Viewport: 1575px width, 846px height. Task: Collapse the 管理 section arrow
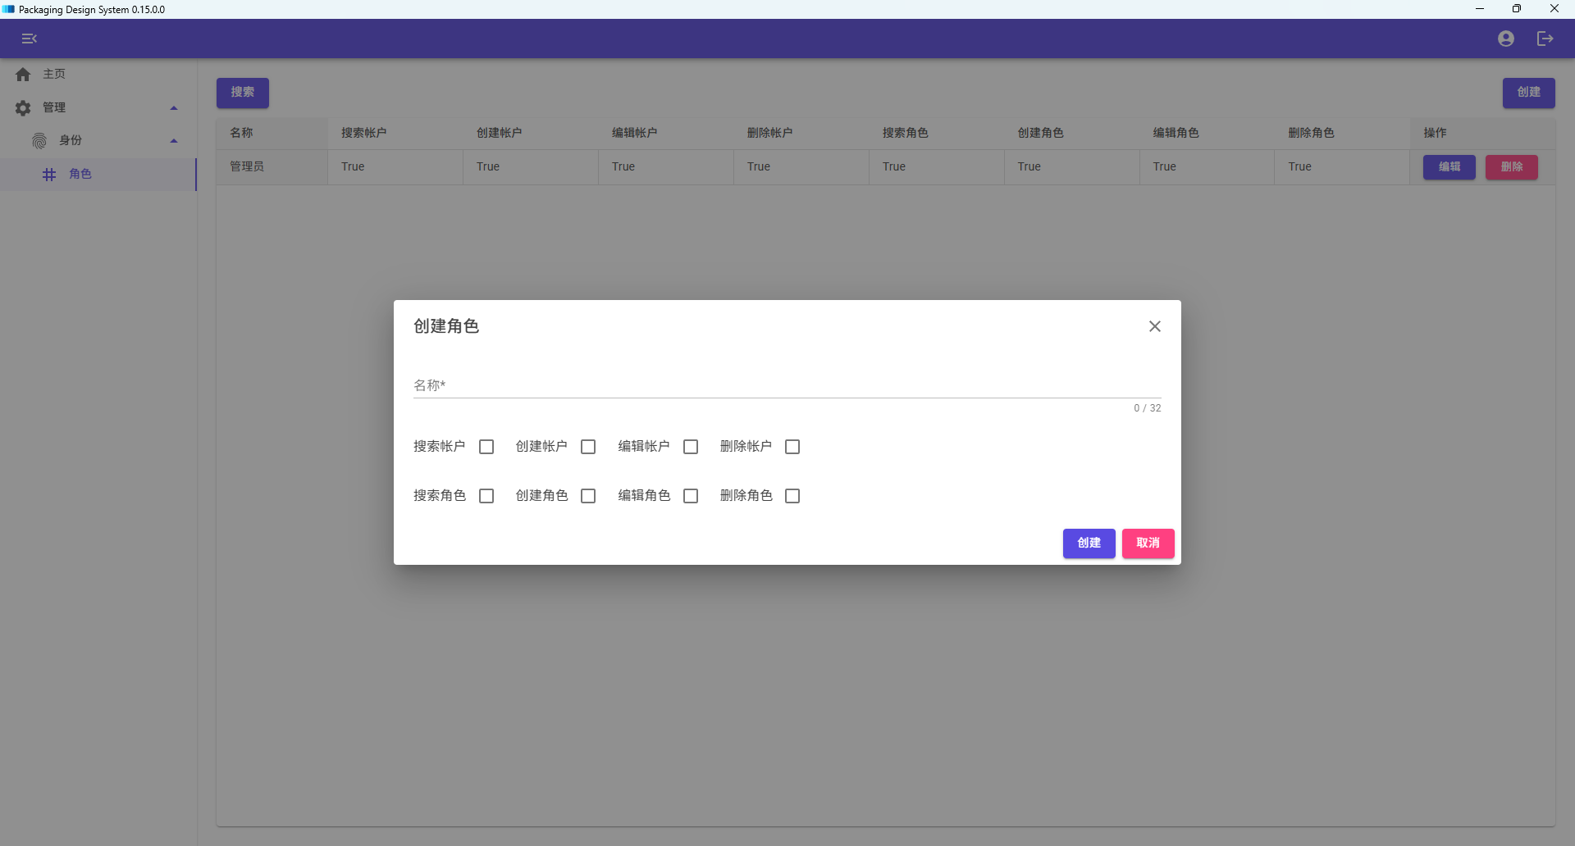(x=174, y=108)
